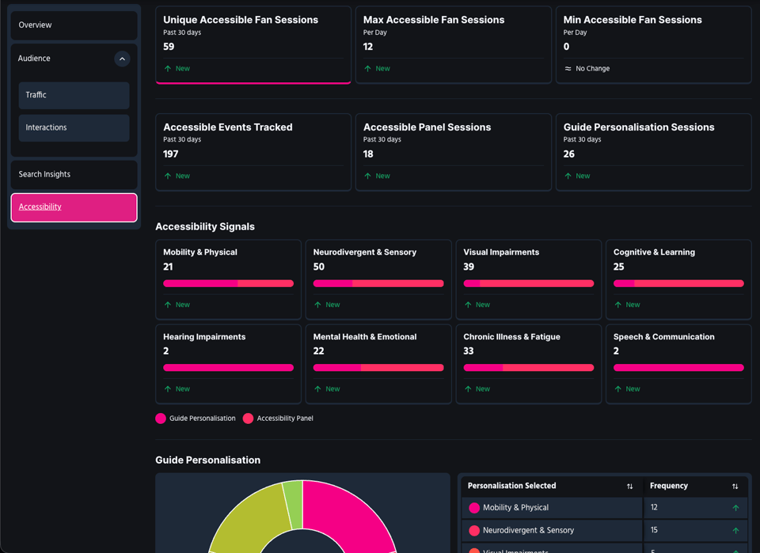This screenshot has width=760, height=553.
Task: Click up arrow icon in Neurodivergent & Sensory card
Action: [317, 305]
